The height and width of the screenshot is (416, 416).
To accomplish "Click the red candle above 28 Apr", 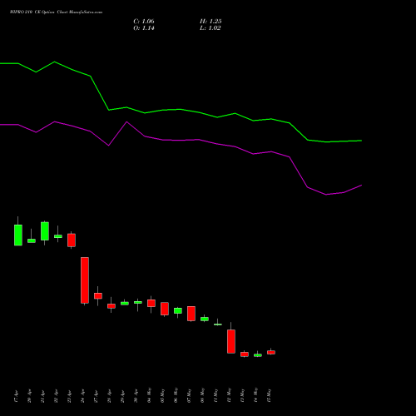I will pyautogui.click(x=111, y=306).
